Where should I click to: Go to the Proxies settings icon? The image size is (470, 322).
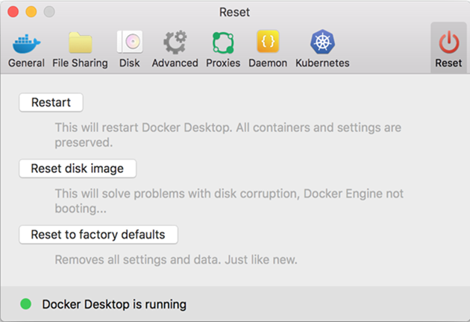223,42
